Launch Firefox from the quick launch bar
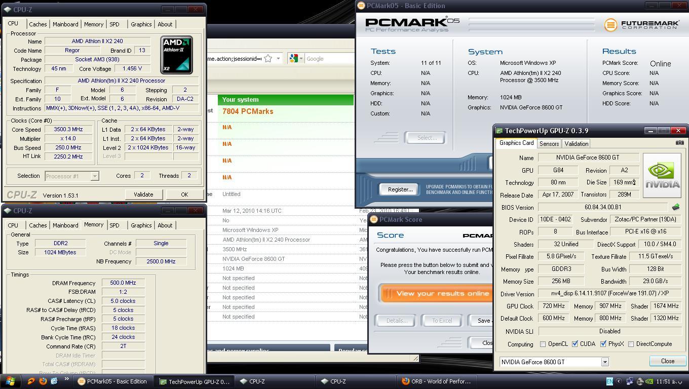The image size is (689, 389). 43,381
